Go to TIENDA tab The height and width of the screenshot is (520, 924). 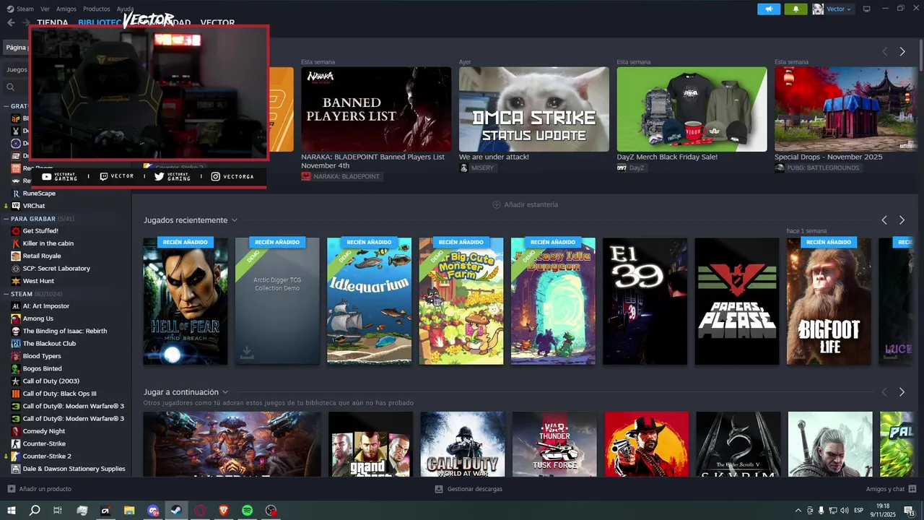pyautogui.click(x=53, y=22)
